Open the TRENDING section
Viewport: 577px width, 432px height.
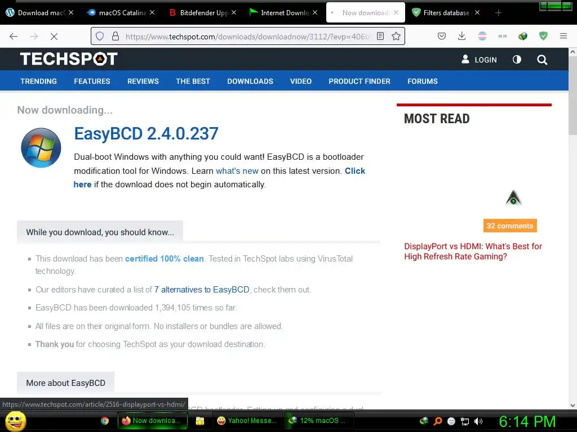[39, 81]
